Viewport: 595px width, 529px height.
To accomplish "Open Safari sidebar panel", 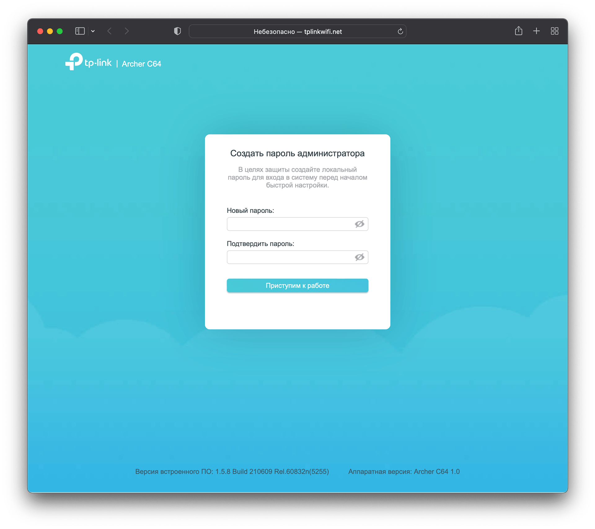I will 80,31.
